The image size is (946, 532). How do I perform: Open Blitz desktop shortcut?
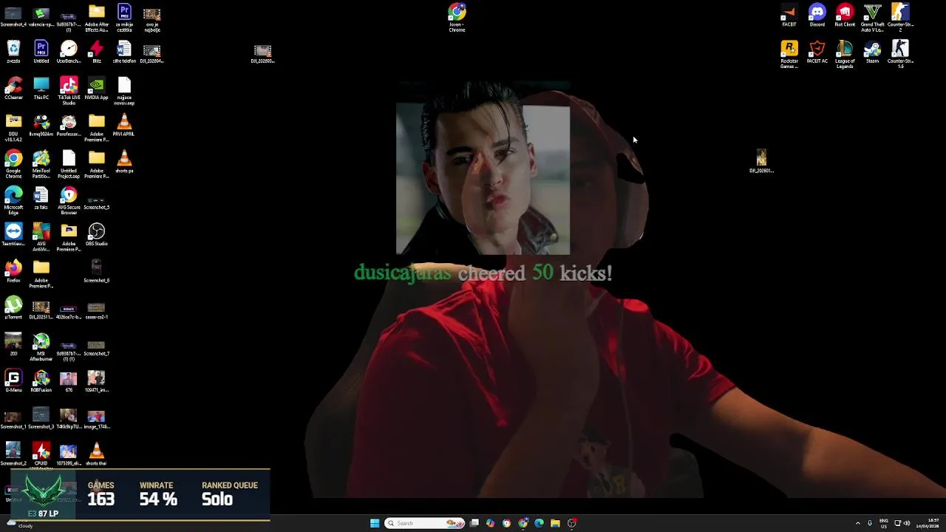(96, 52)
